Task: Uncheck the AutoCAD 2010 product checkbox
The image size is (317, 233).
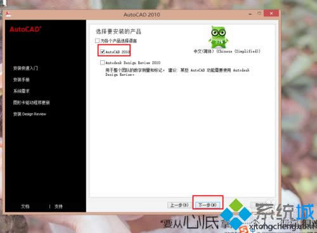Action: point(103,52)
